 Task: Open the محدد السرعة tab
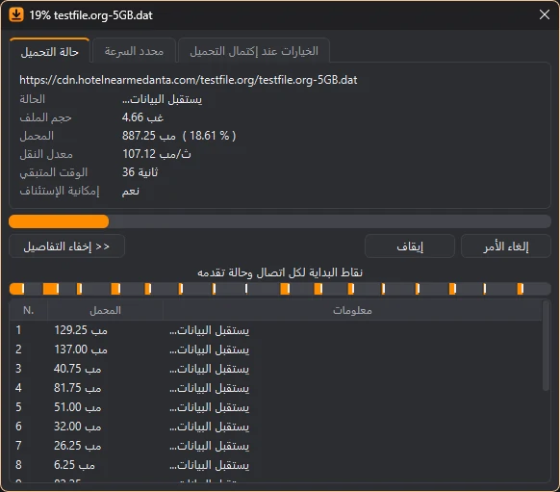click(134, 51)
